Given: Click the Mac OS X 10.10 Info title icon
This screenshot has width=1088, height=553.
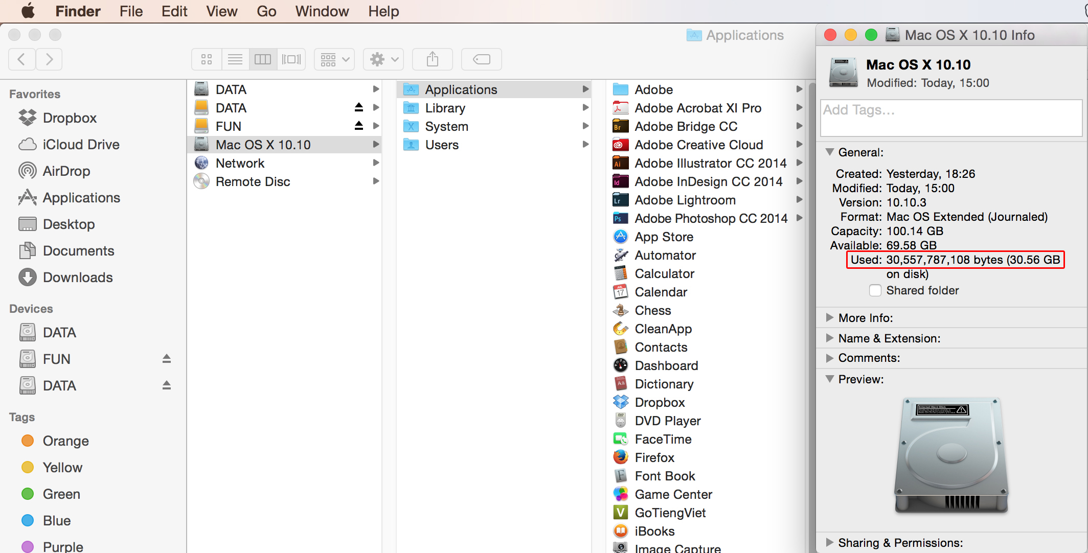Looking at the screenshot, I should [x=892, y=35].
